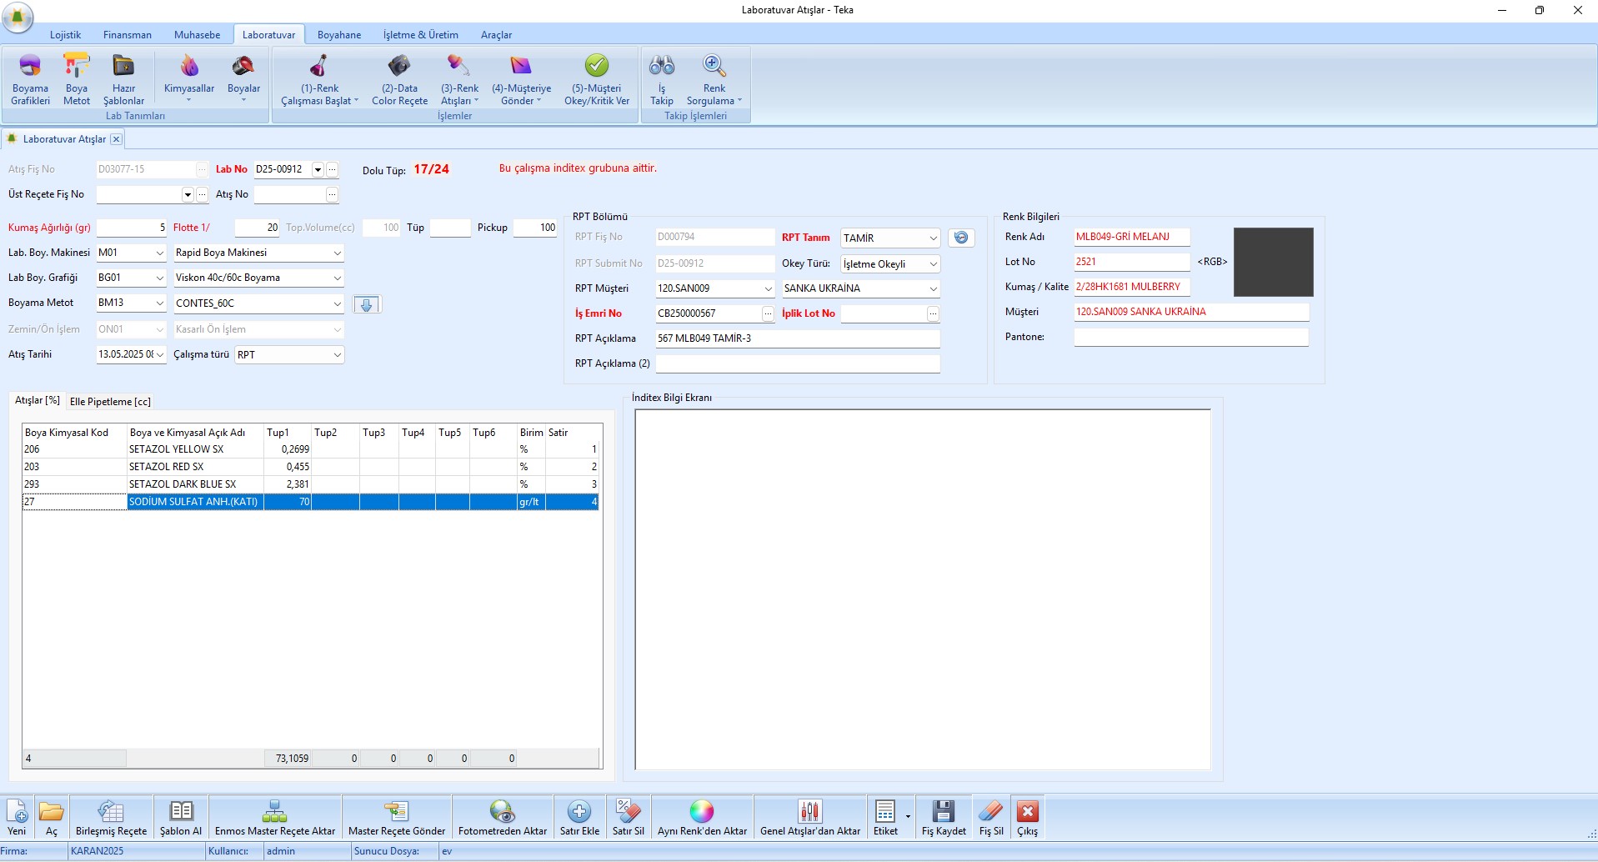Create new record with Yeni
Screen dimensions: 1598x862
coord(17,817)
